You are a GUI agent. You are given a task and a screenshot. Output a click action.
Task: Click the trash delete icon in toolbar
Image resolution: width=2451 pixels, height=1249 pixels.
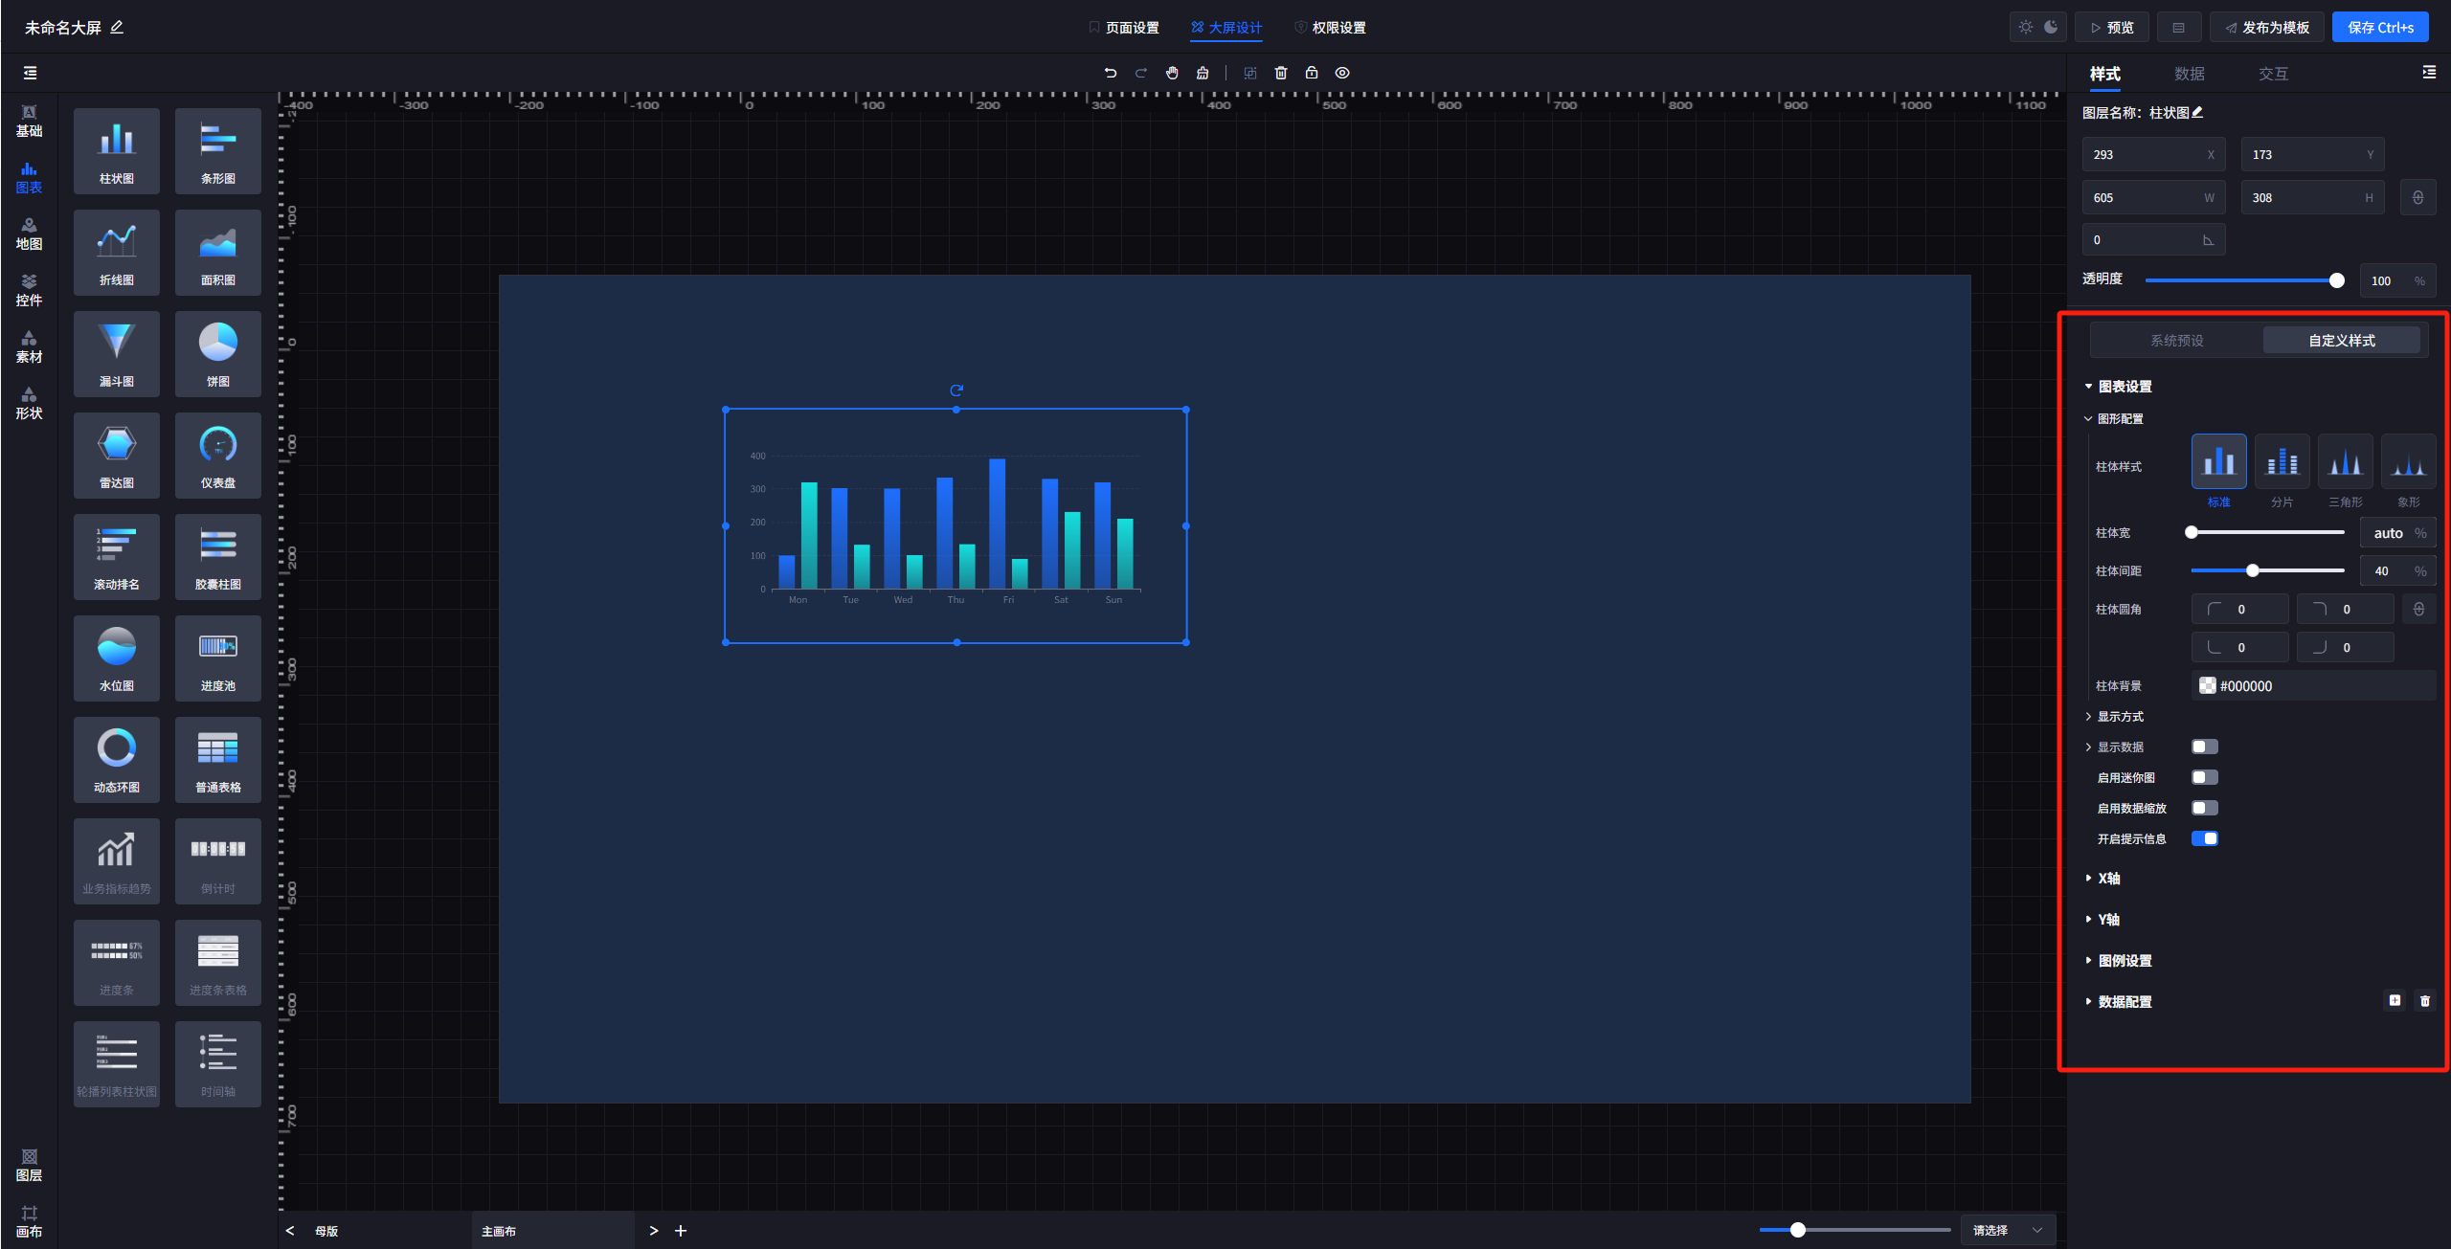click(1281, 73)
